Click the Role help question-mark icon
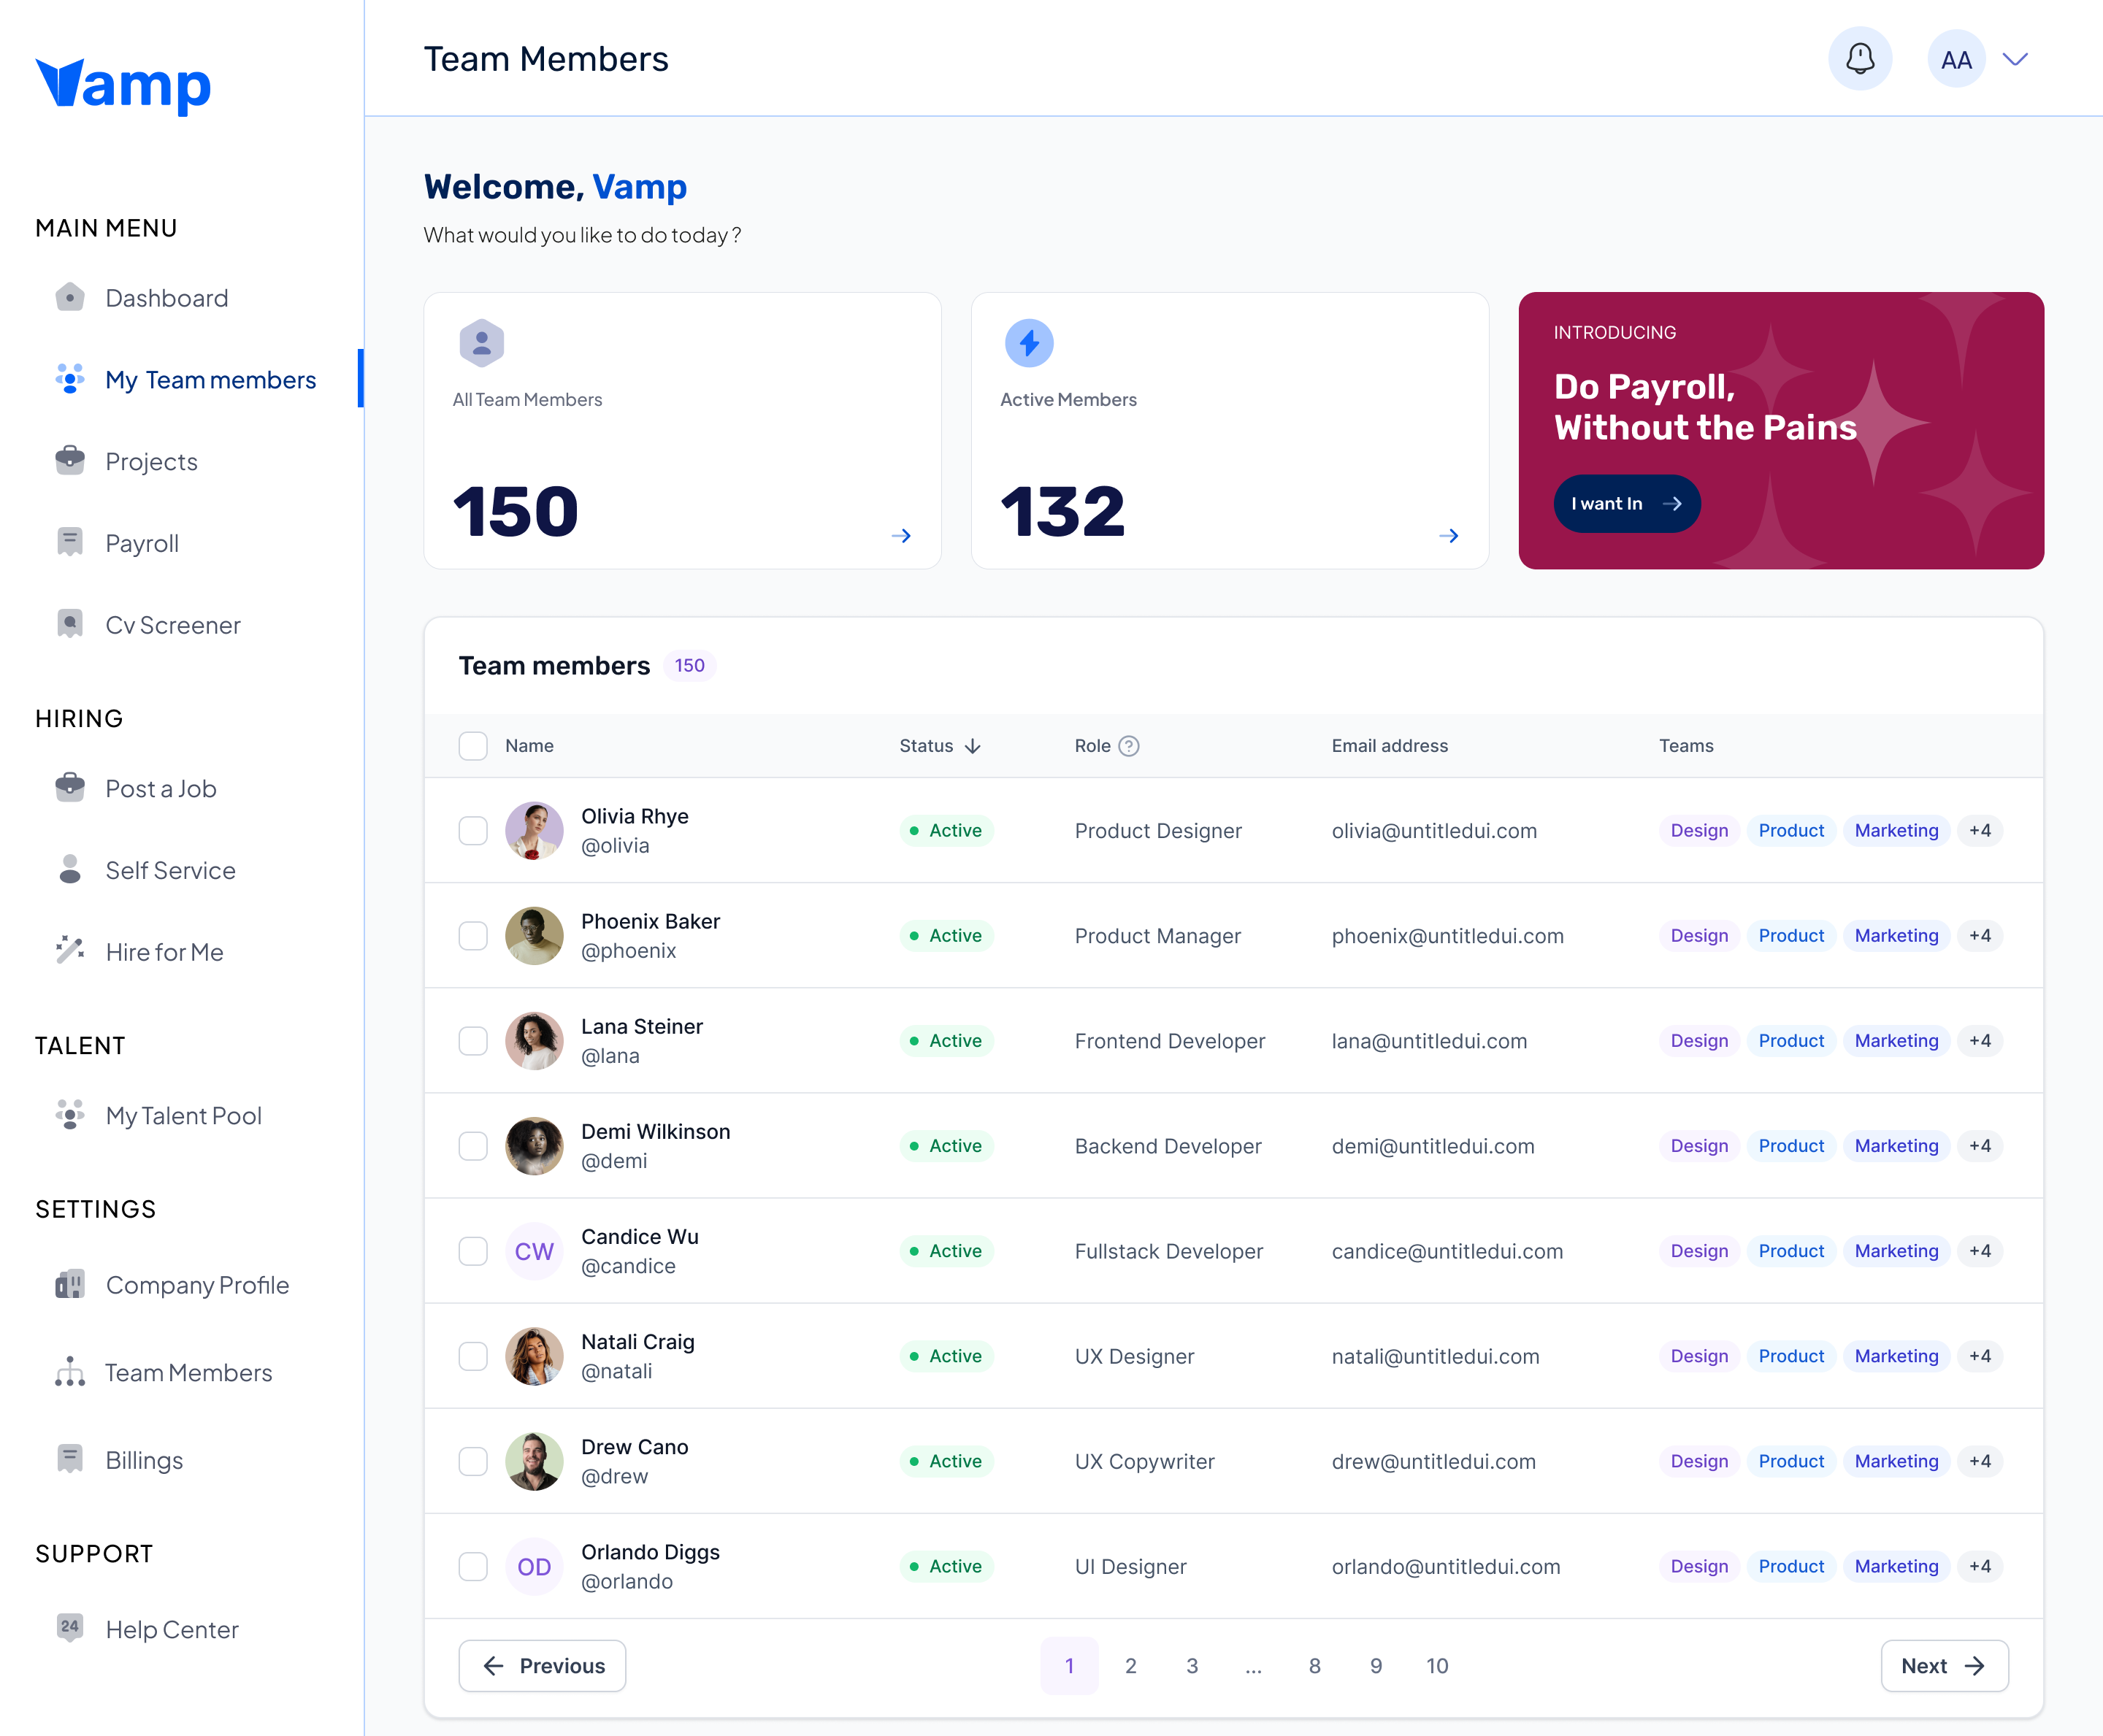The width and height of the screenshot is (2103, 1736). [x=1129, y=746]
